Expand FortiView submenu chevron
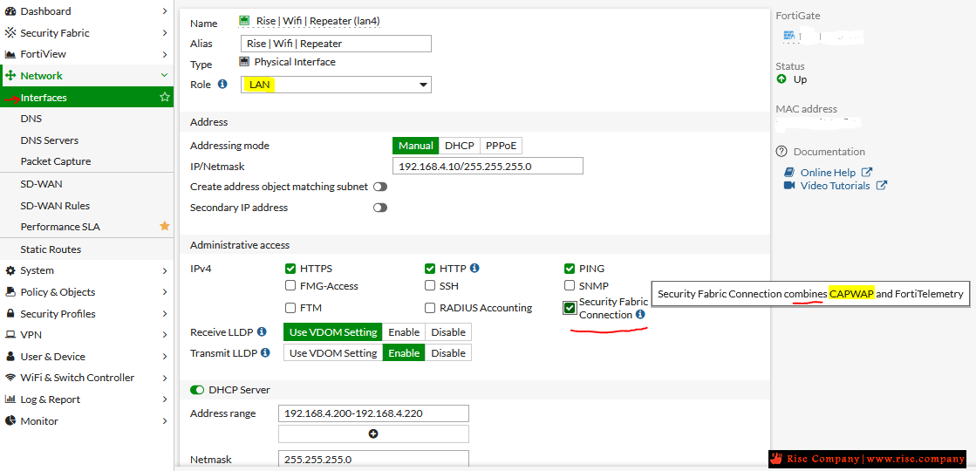The width and height of the screenshot is (976, 471). click(x=164, y=54)
